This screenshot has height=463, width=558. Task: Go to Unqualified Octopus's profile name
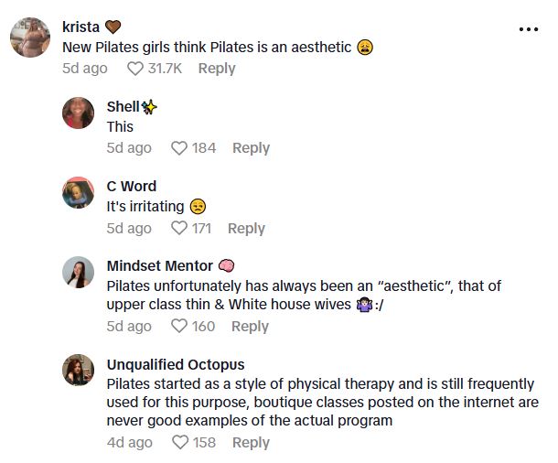[175, 364]
